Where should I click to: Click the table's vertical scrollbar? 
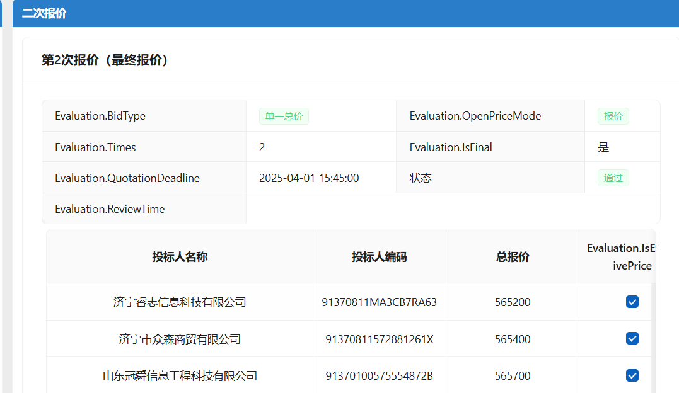pyautogui.click(x=654, y=338)
